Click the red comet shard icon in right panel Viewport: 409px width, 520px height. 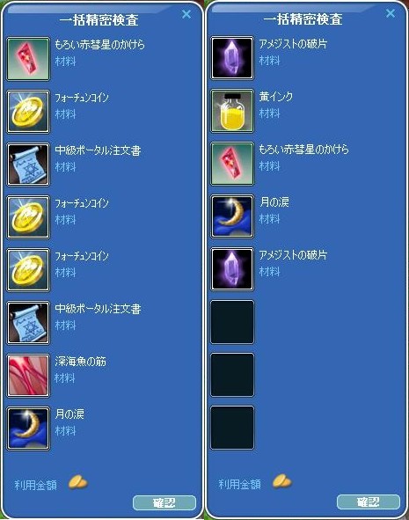coord(232,164)
